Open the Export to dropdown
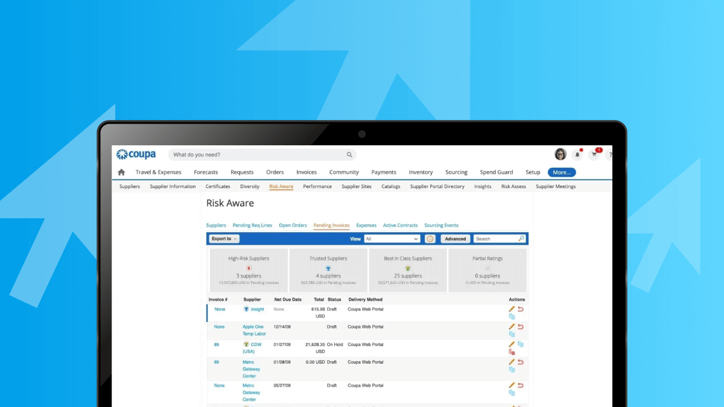Viewport: 724px width, 407px height. (224, 239)
